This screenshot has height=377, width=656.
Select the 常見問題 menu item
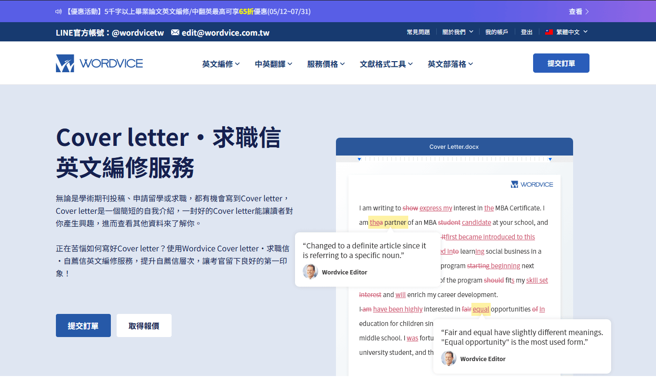click(417, 32)
